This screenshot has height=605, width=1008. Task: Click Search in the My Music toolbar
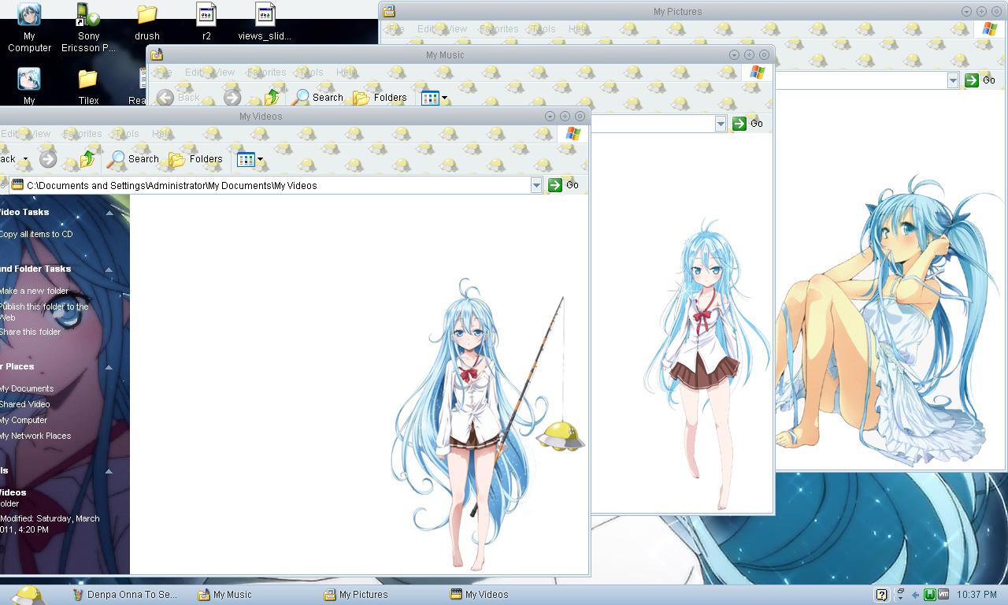[318, 98]
